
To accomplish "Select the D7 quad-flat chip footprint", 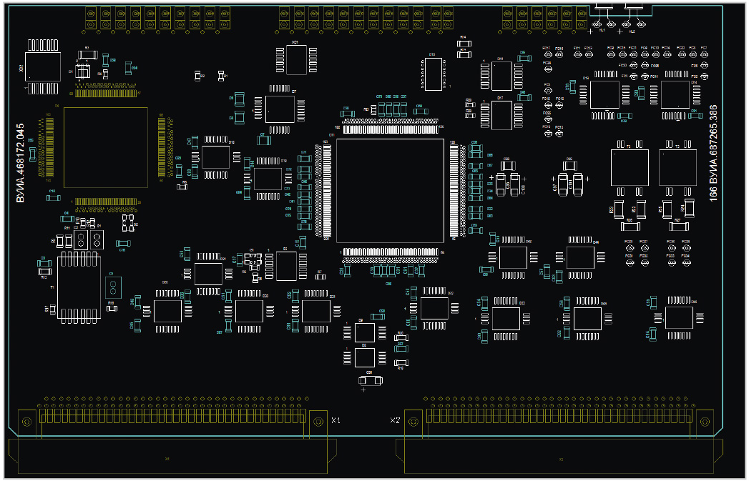I will [x=280, y=109].
